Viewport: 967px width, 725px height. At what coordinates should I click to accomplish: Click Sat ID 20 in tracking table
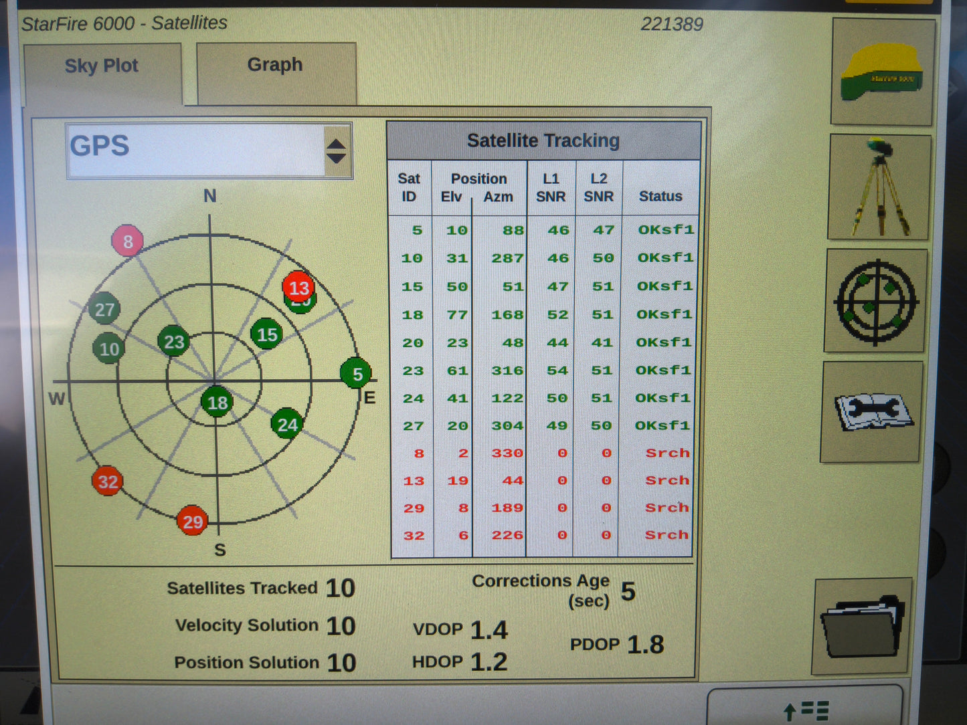pos(413,343)
